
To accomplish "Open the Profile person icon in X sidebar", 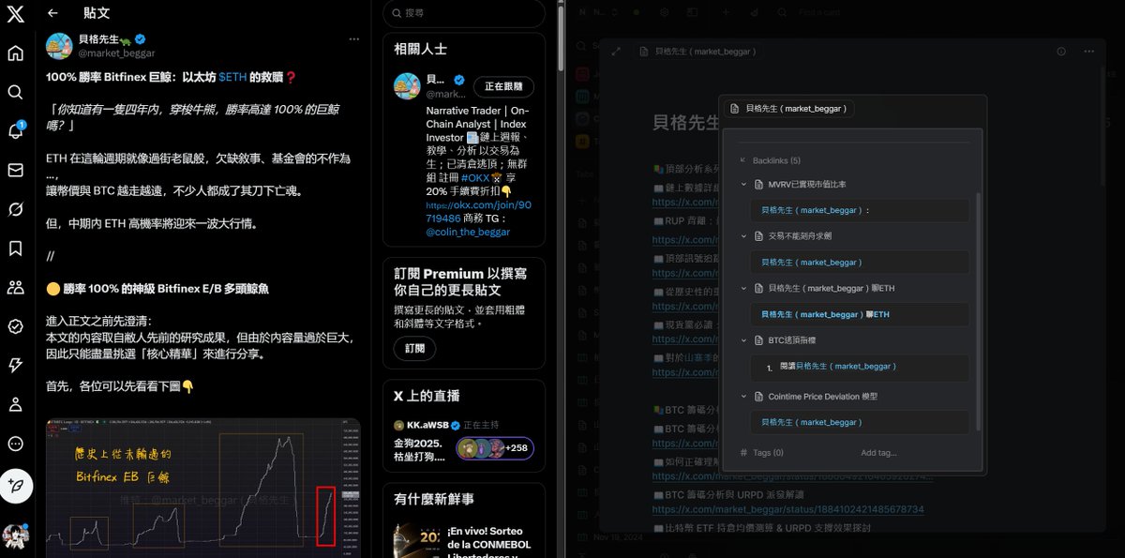I will [15, 404].
